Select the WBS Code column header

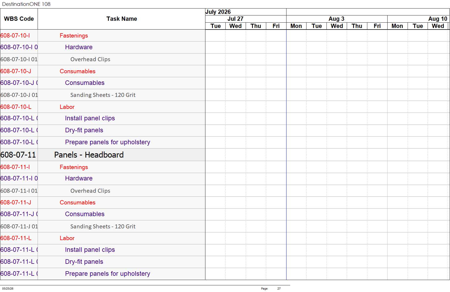click(19, 19)
